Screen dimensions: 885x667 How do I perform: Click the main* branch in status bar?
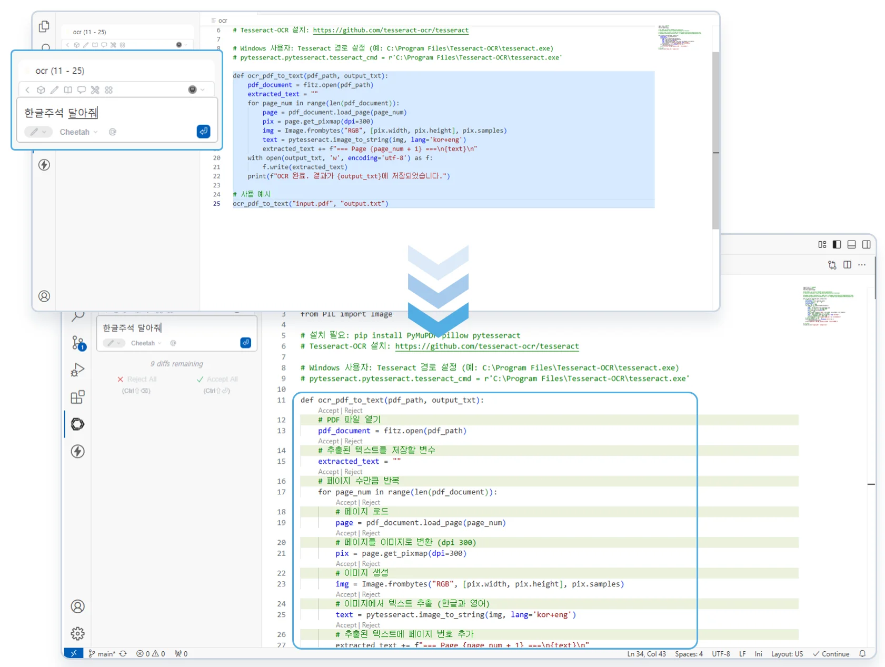click(102, 653)
